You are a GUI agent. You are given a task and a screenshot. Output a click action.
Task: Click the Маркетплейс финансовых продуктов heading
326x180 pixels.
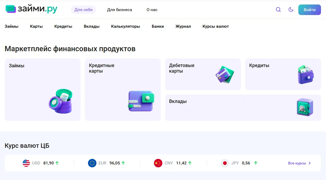tap(70, 49)
